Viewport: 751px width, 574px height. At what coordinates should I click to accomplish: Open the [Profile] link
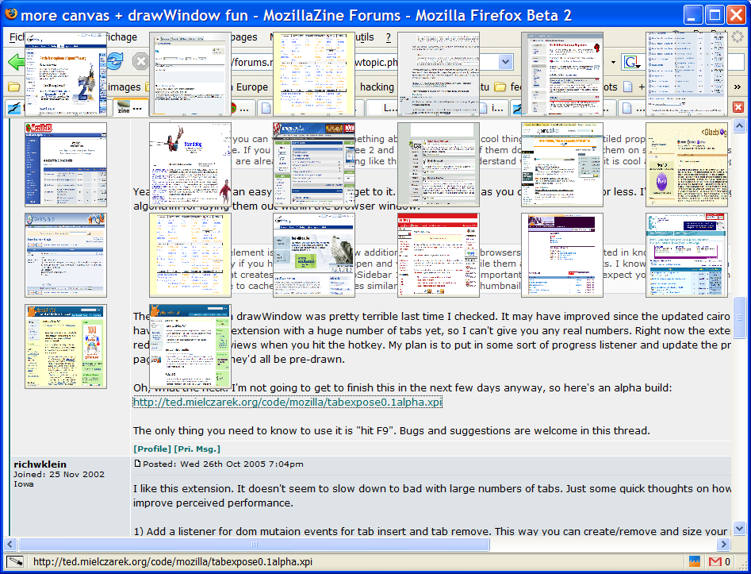[x=152, y=449]
